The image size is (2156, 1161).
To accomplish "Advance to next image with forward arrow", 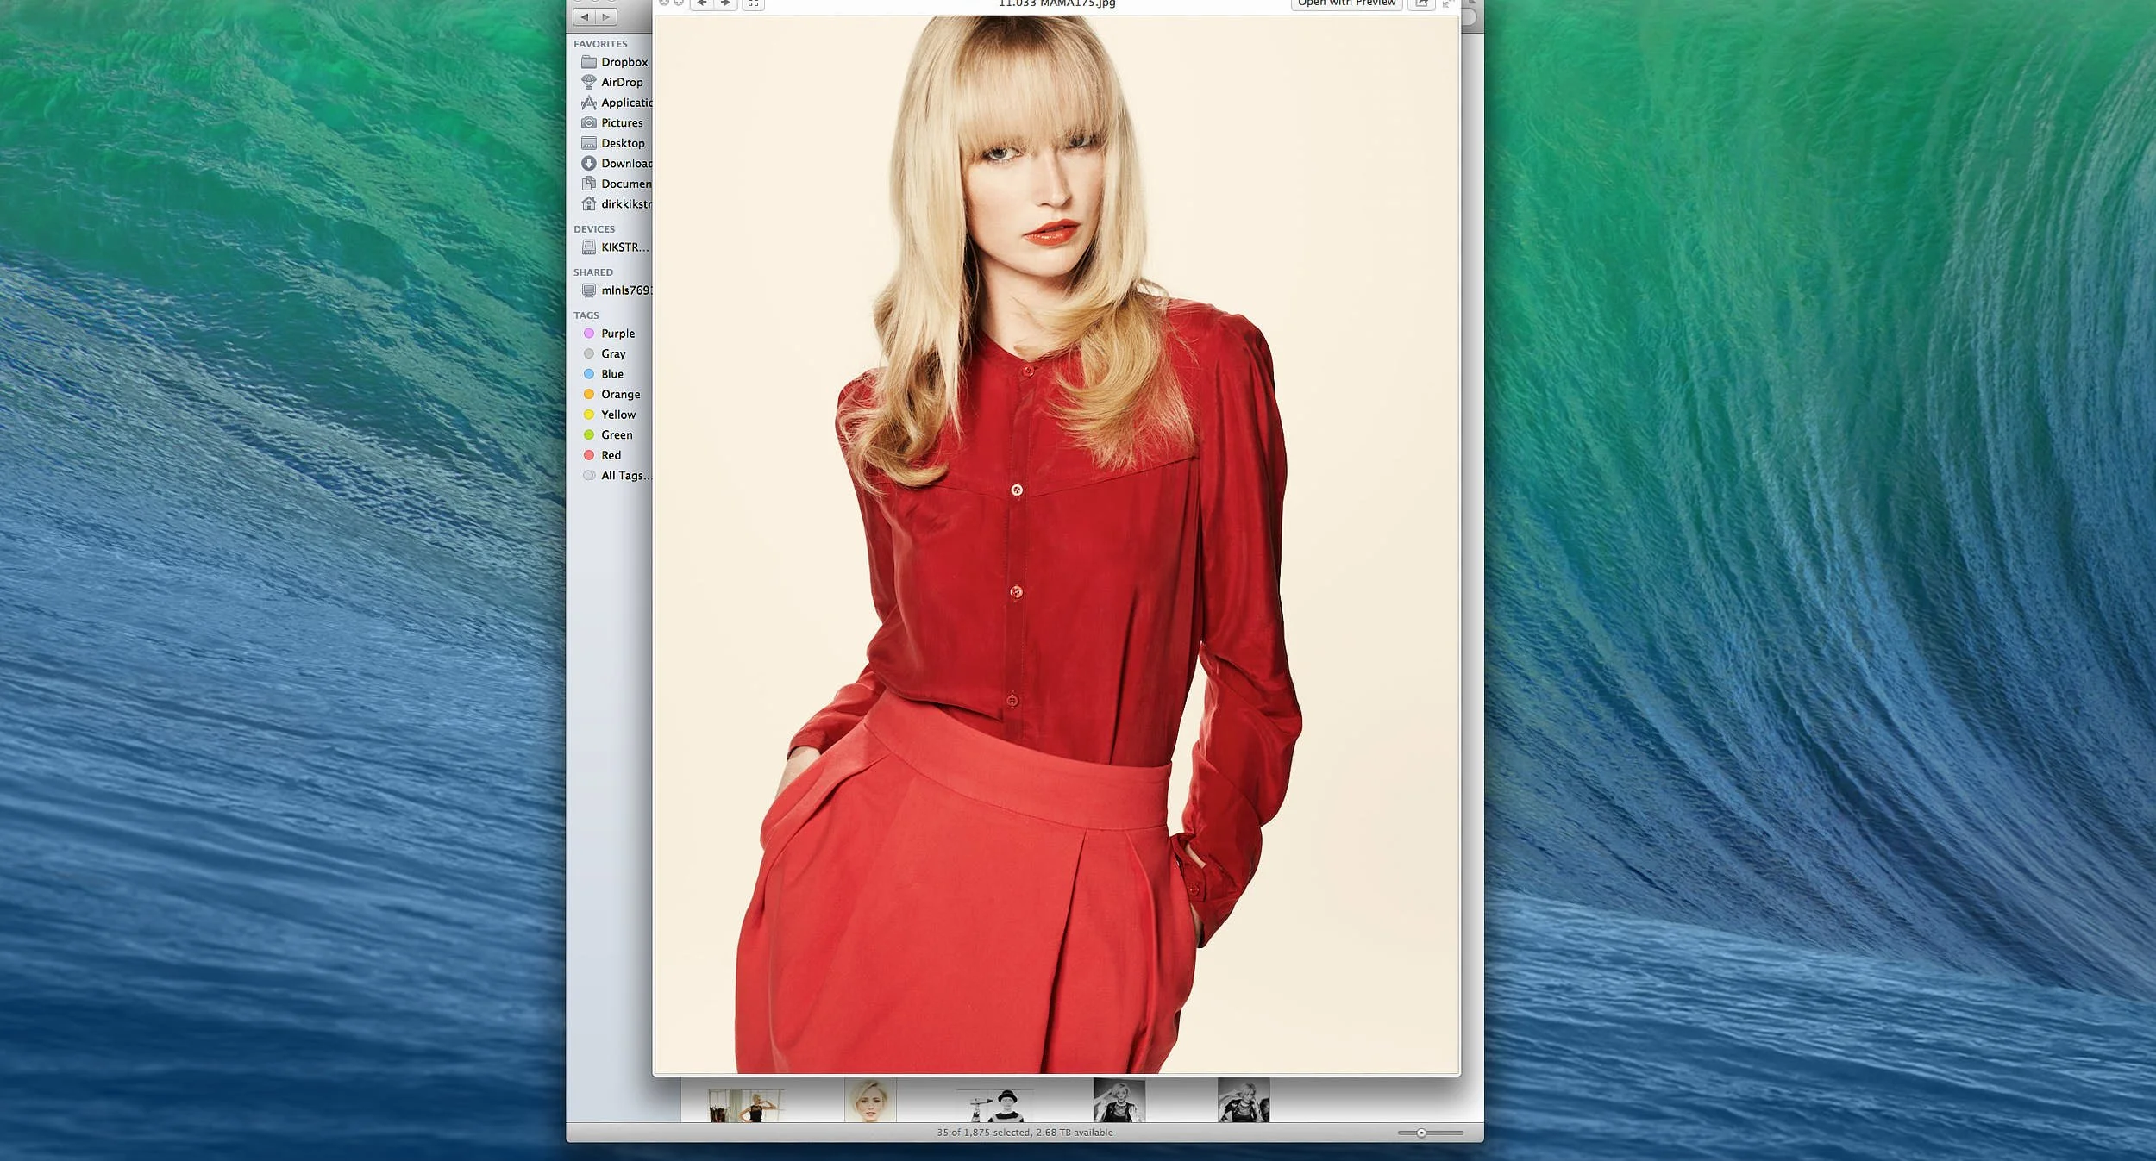I will tap(726, 4).
